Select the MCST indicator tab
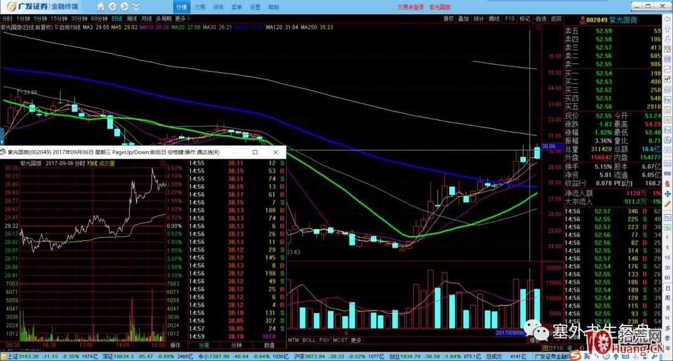 click(x=340, y=340)
